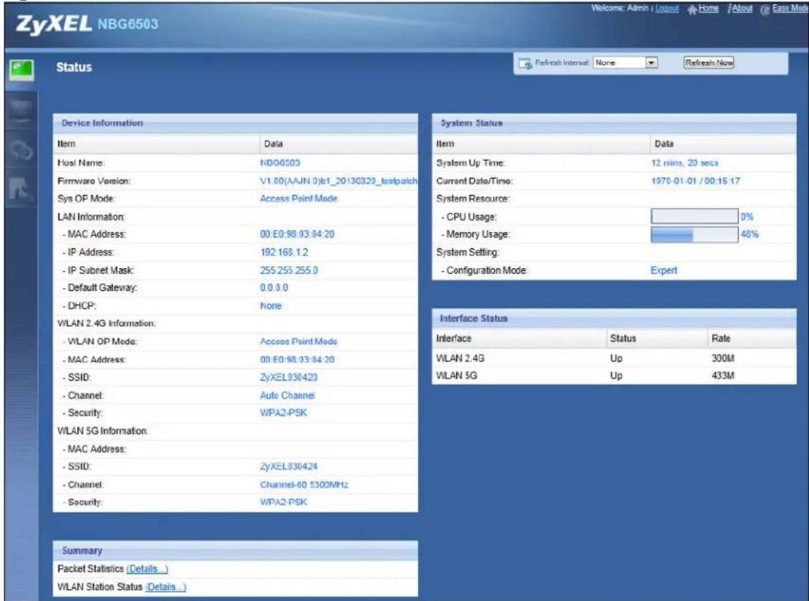Click the Device Information panel header
The image size is (809, 601).
click(x=235, y=123)
